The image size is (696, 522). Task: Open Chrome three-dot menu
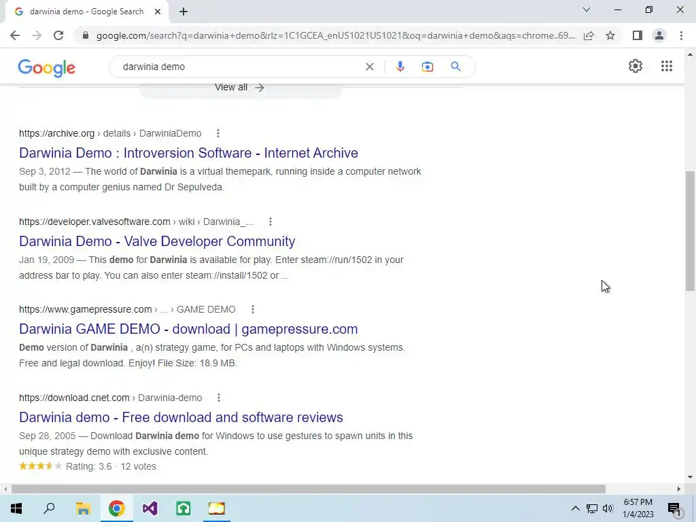click(681, 35)
